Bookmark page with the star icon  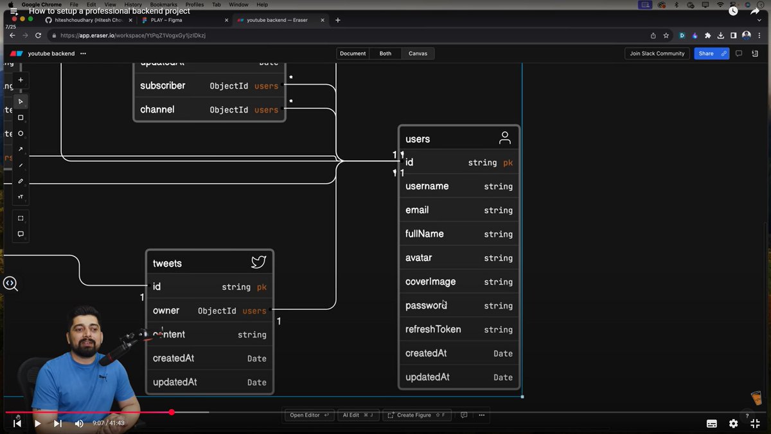tap(666, 35)
